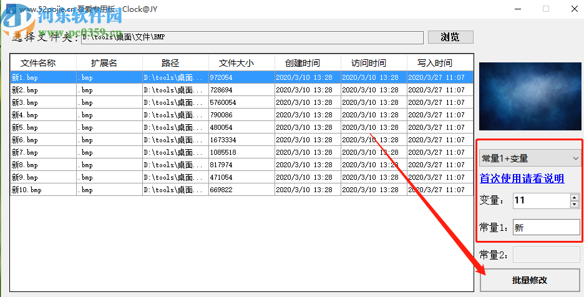Click file size cell 790086

click(241, 115)
